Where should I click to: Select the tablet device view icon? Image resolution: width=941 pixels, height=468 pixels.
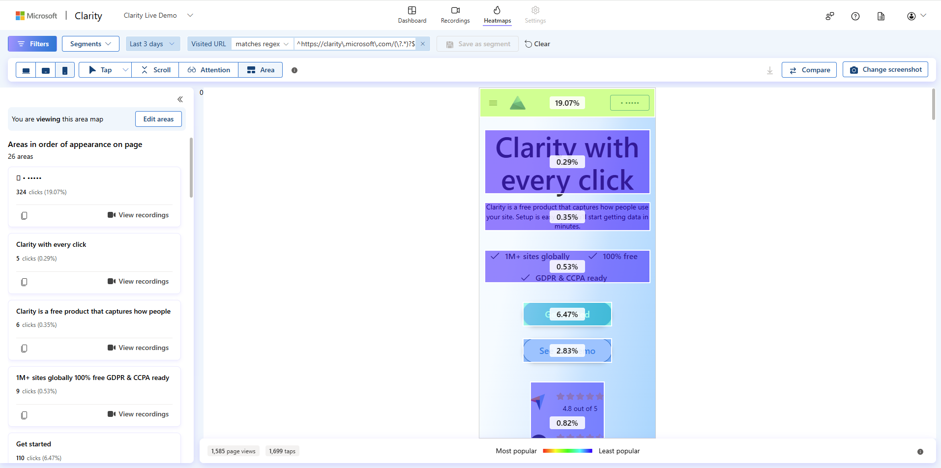[x=46, y=70]
